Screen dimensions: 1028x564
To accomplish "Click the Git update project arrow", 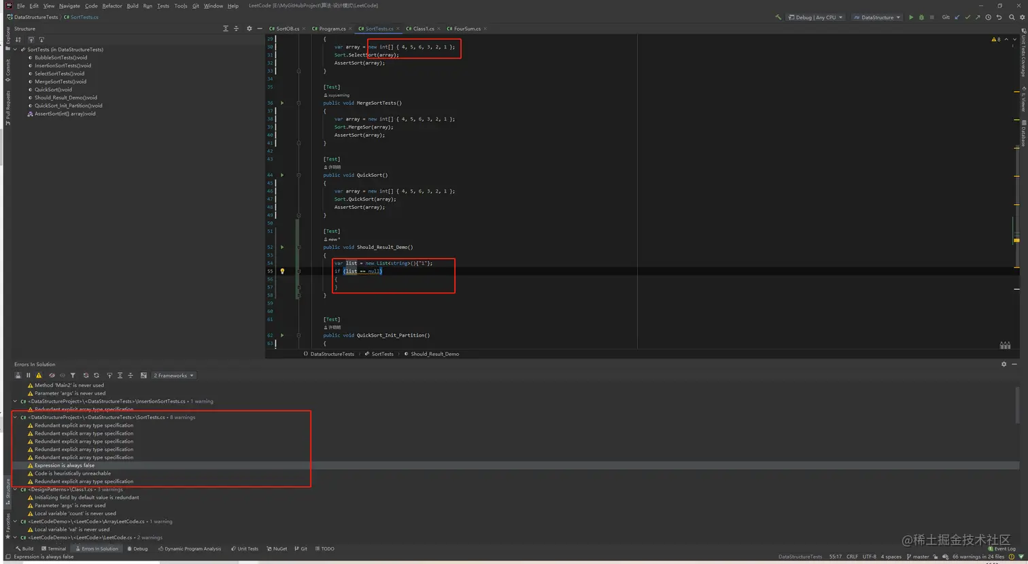I will [x=957, y=18].
